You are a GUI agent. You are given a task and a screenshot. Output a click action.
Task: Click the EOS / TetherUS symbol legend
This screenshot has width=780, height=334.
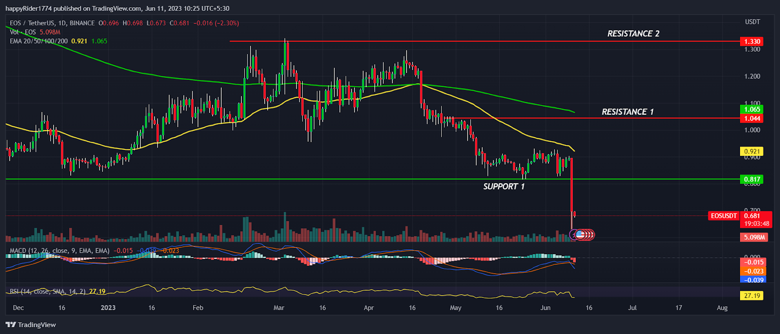pos(52,23)
